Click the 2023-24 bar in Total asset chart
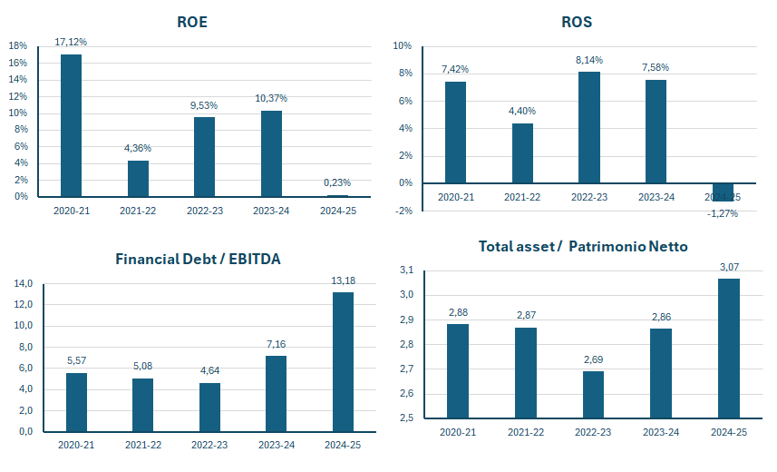This screenshot has width=777, height=472. click(661, 374)
